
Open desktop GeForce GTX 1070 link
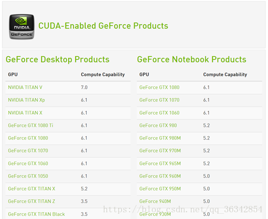pos(28,151)
